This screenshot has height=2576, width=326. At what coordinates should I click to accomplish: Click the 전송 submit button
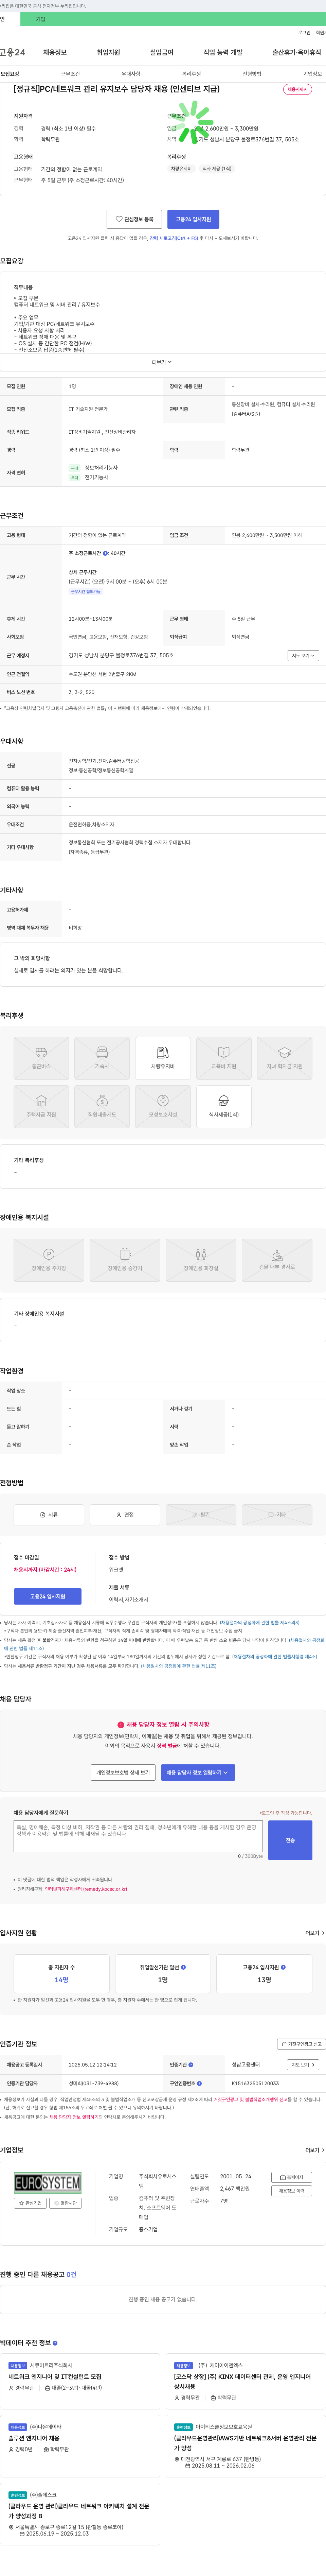(290, 1840)
